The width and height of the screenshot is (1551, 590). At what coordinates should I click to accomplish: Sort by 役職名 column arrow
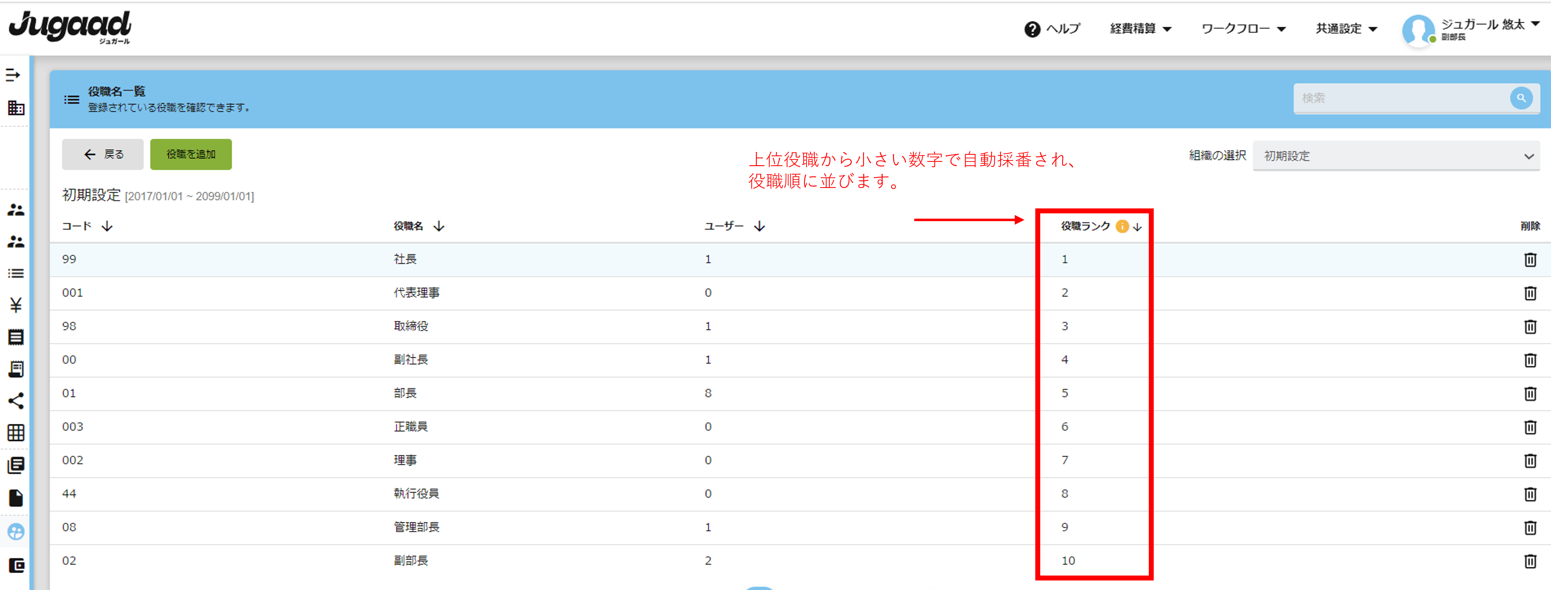point(439,226)
